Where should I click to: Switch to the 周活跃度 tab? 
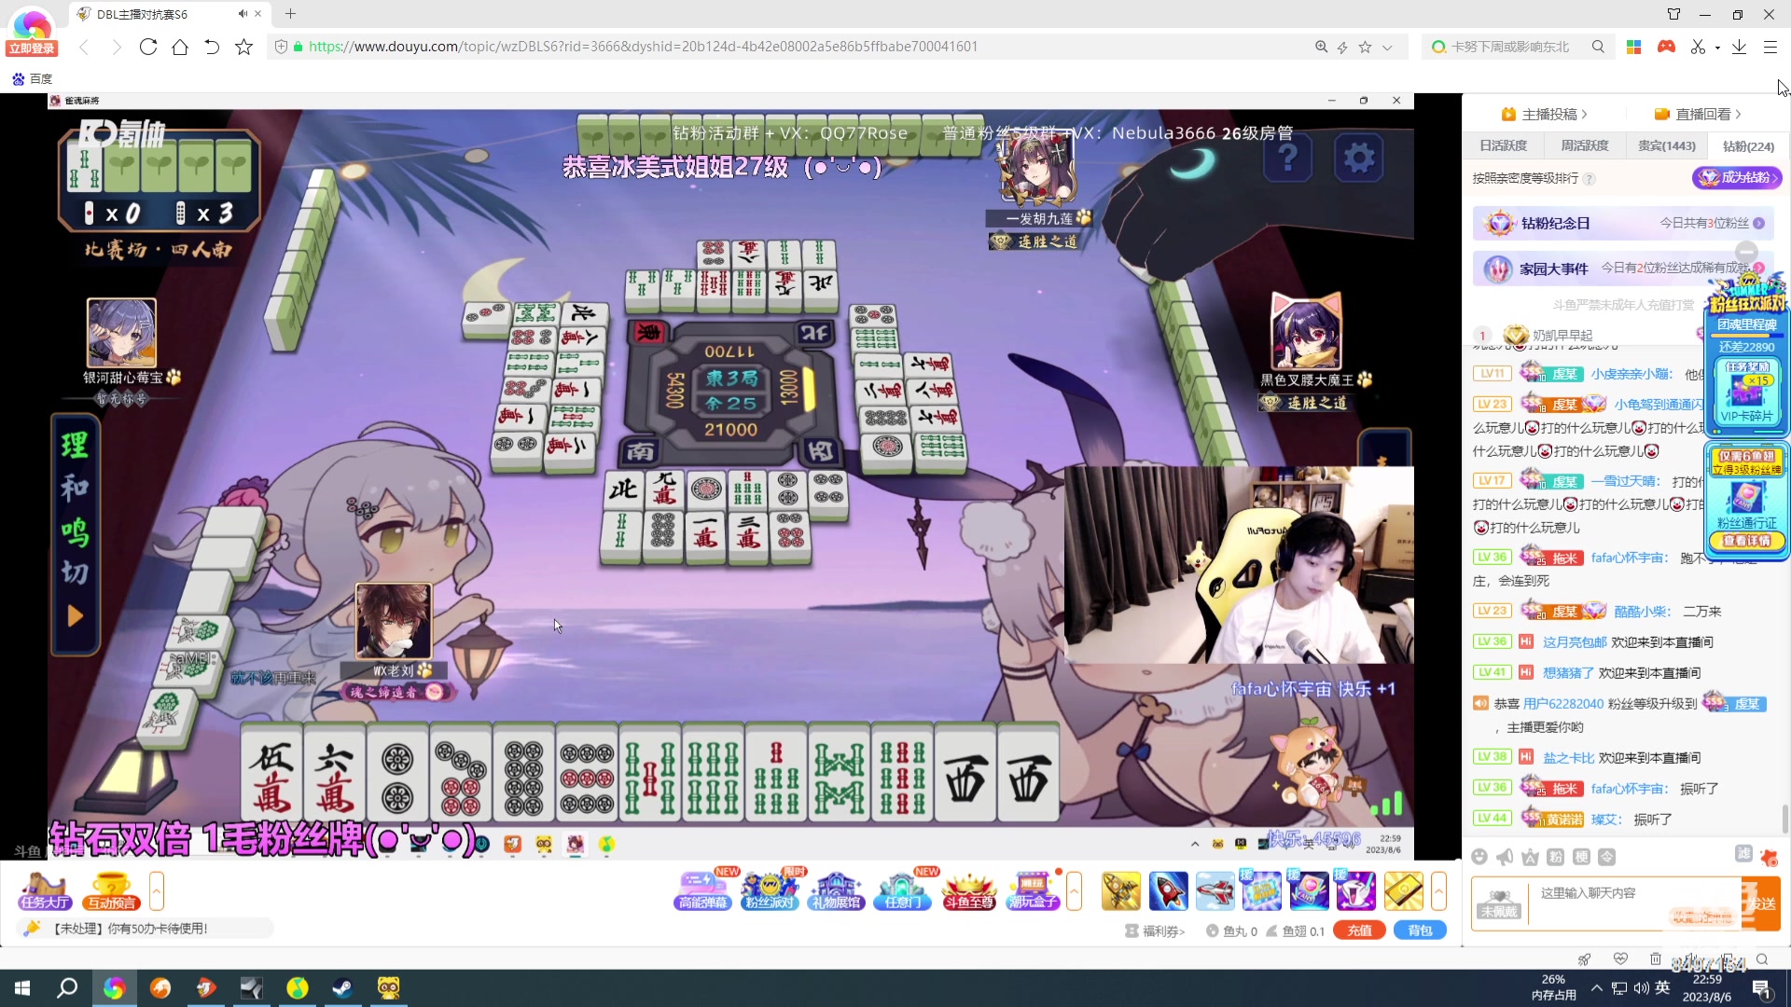[x=1585, y=146]
